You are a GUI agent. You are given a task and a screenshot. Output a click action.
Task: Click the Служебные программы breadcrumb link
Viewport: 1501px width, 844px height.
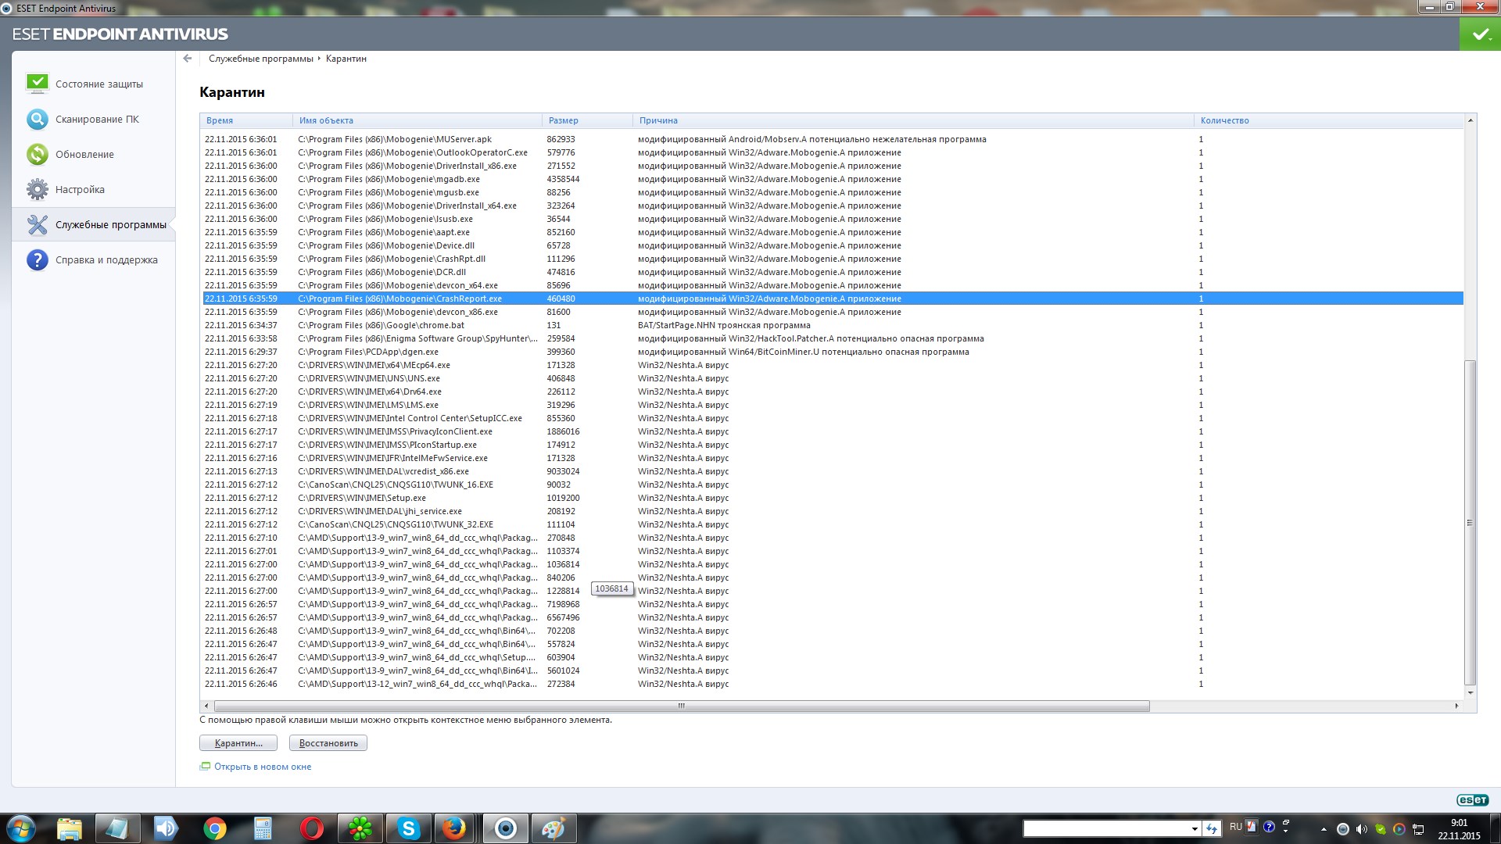click(260, 59)
